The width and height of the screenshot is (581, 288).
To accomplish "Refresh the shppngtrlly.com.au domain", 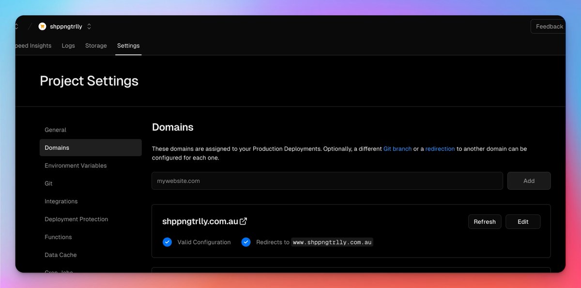I will point(485,222).
